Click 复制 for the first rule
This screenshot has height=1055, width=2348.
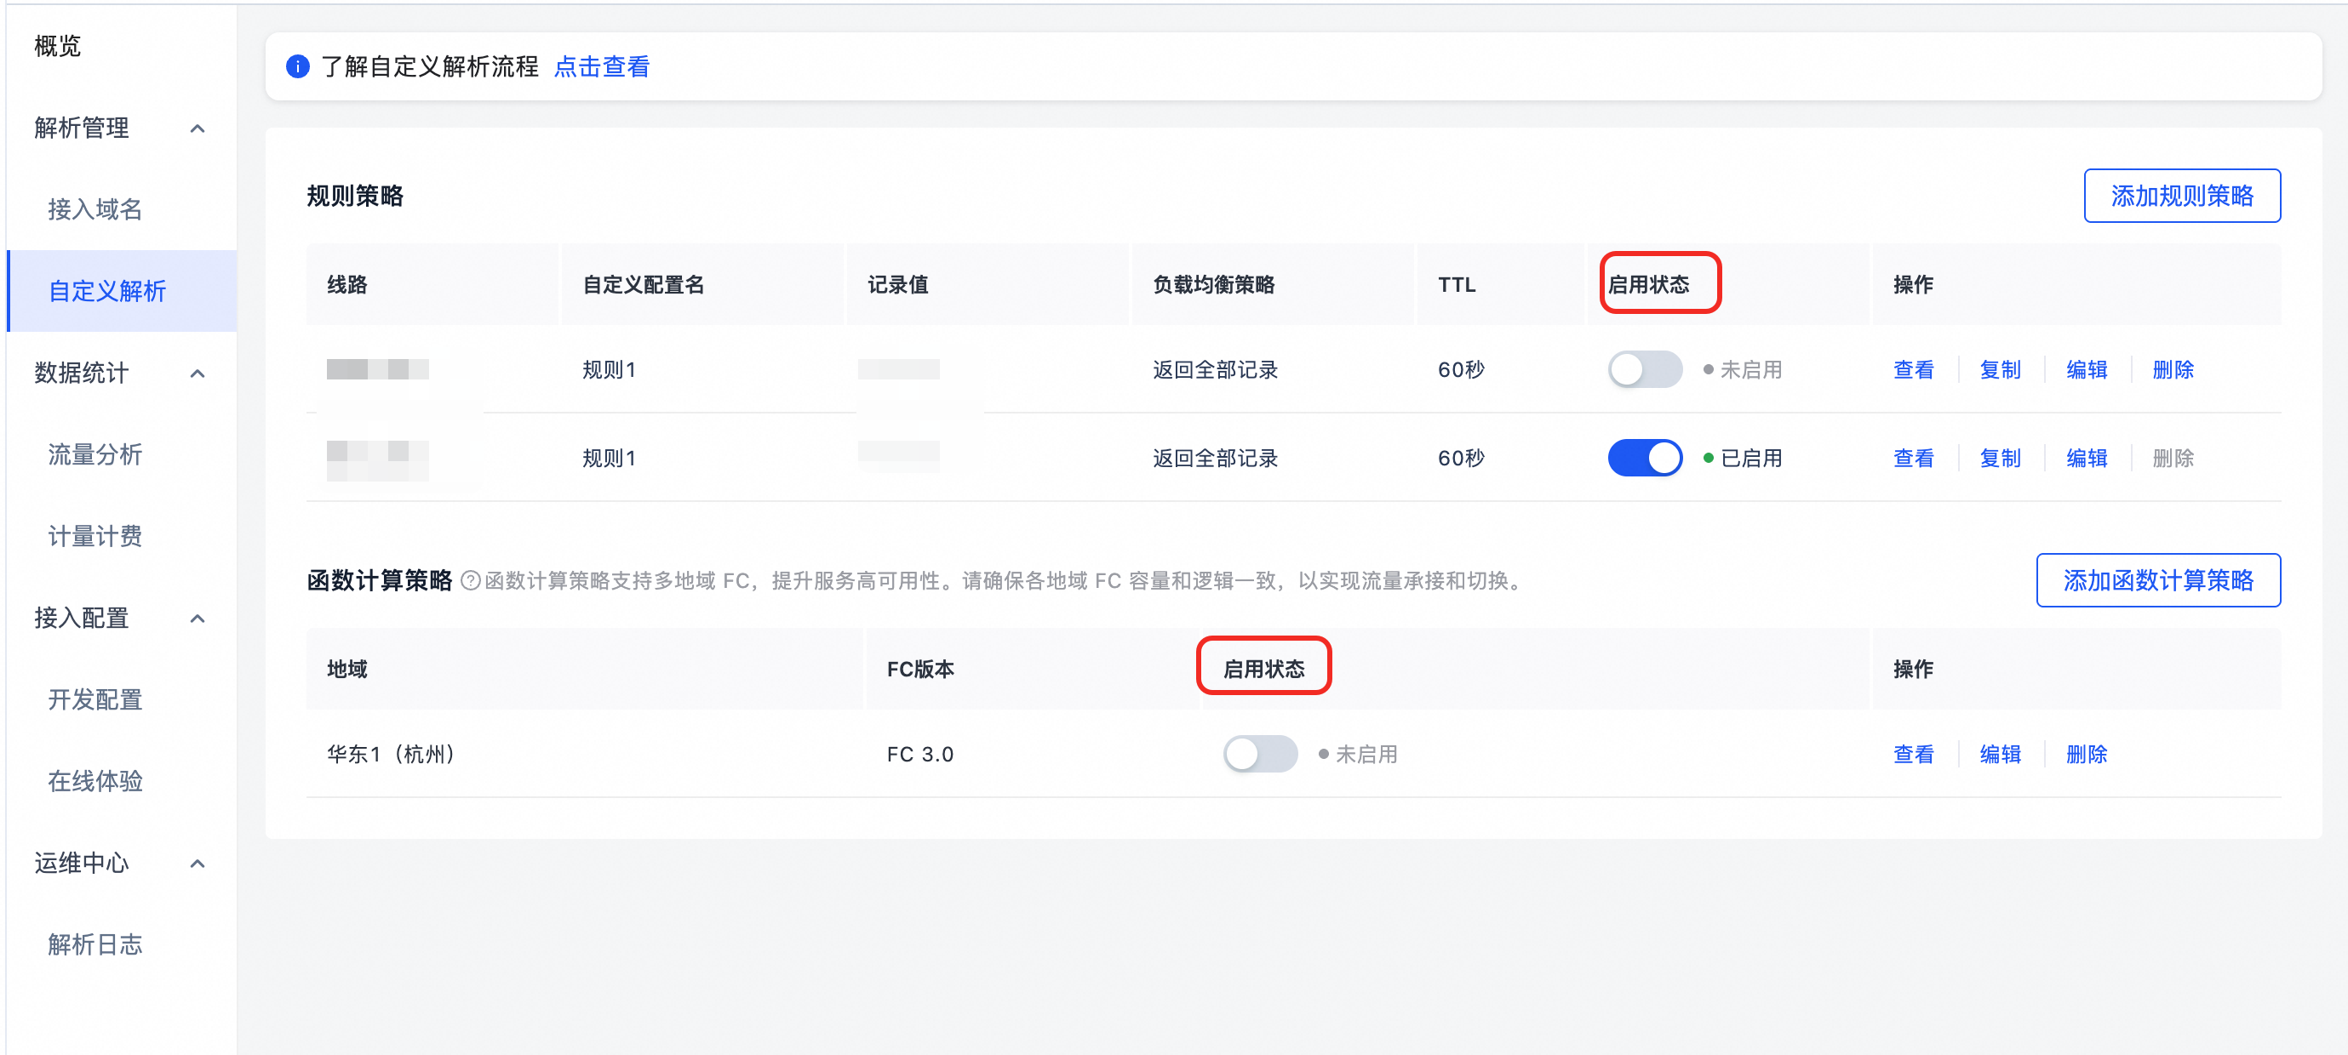coord(2000,370)
